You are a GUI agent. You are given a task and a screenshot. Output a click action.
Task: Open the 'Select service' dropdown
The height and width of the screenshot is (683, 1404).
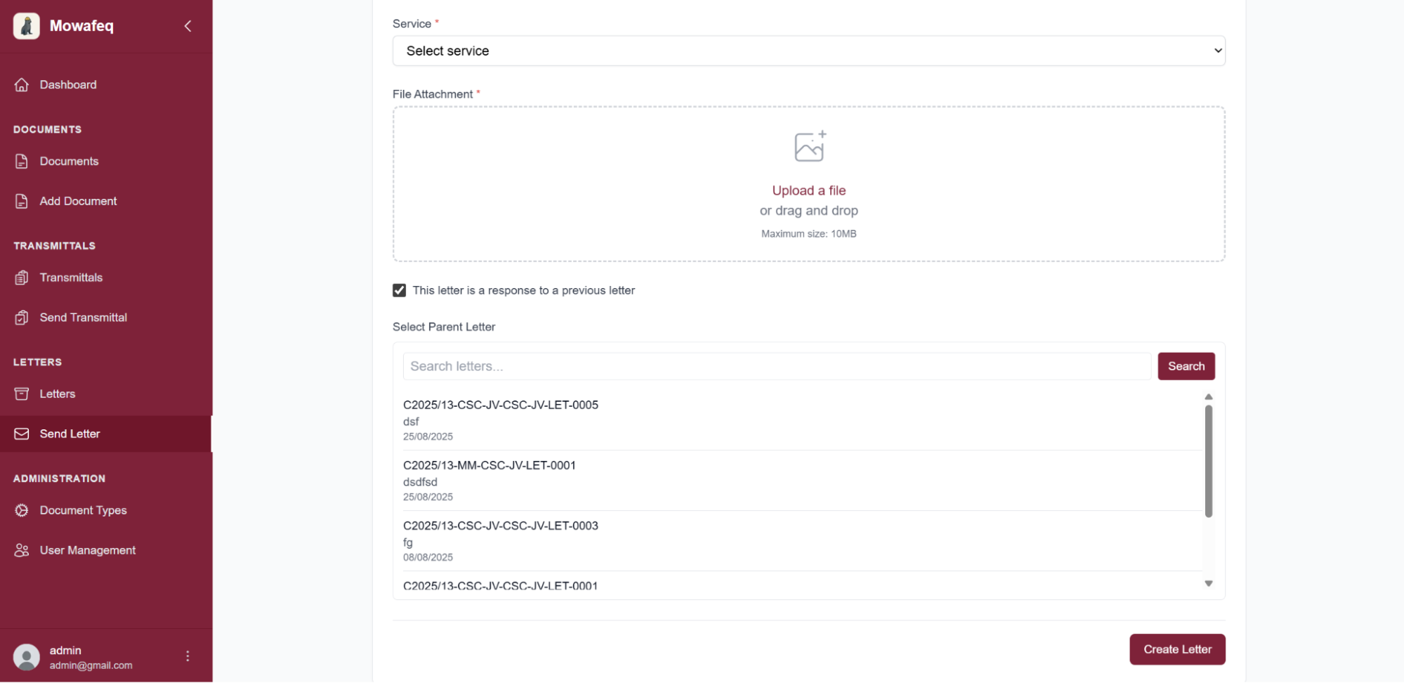[808, 51]
